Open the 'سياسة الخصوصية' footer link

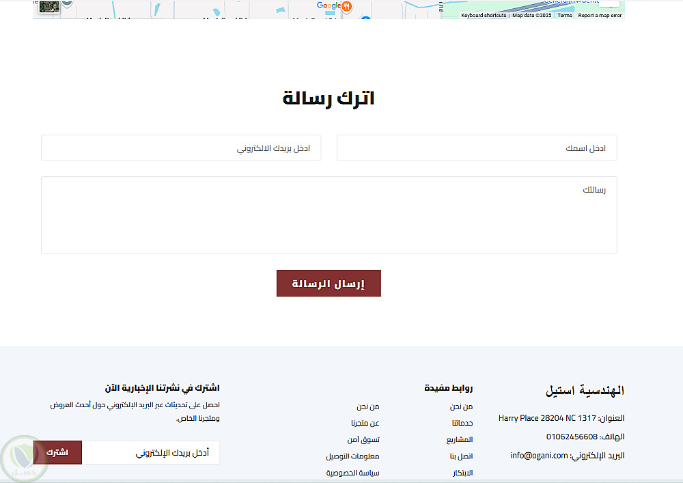tap(353, 473)
